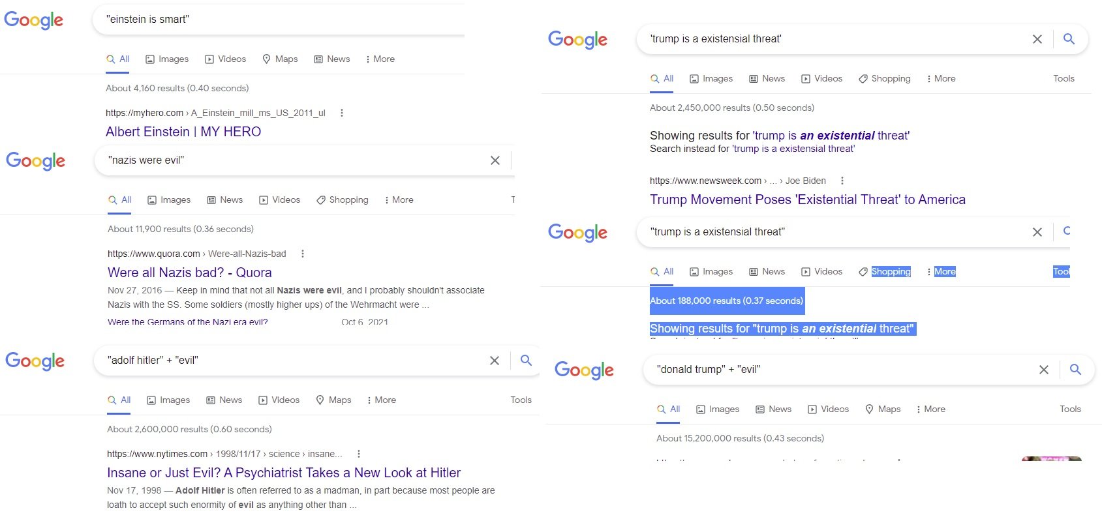Clear the "donald trump" + "evil" search field
1102x519 pixels.
[x=1044, y=370]
